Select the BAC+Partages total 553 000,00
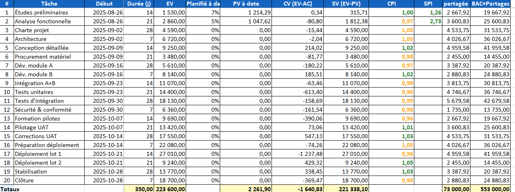The image size is (515, 192). pyautogui.click(x=495, y=189)
